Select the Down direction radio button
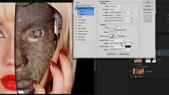The image size is (169, 95). 116,15
